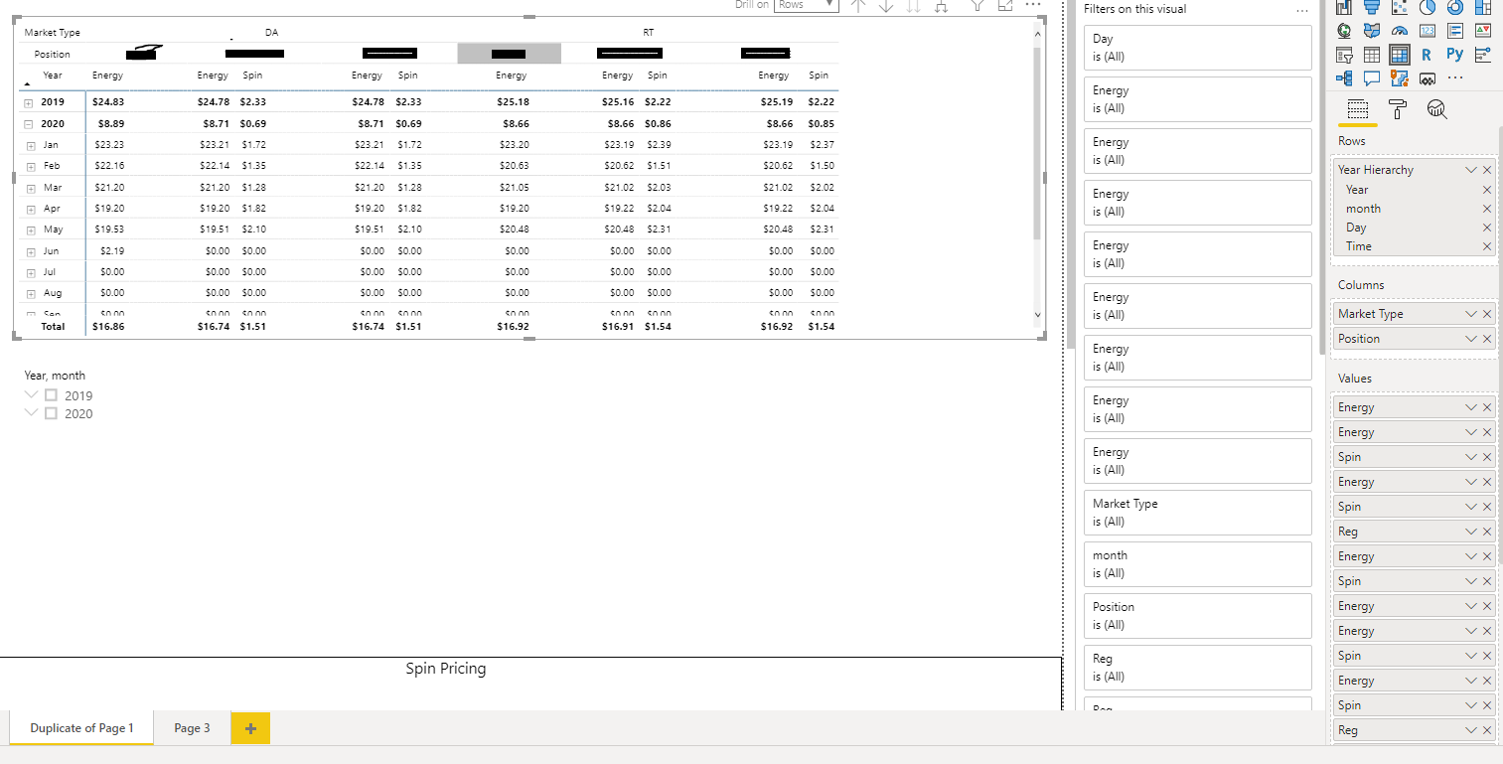Enter Focus mode for the matrix
The width and height of the screenshot is (1503, 764).
1004,6
